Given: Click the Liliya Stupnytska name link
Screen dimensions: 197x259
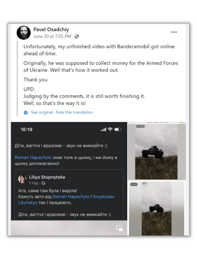Looking at the screenshot, I should tap(47, 177).
